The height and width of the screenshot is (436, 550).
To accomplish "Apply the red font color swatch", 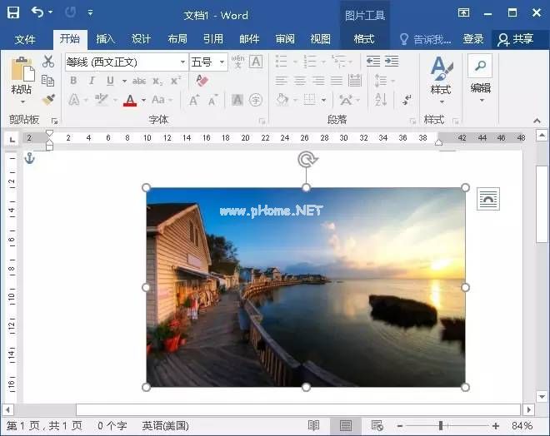I will coord(130,100).
